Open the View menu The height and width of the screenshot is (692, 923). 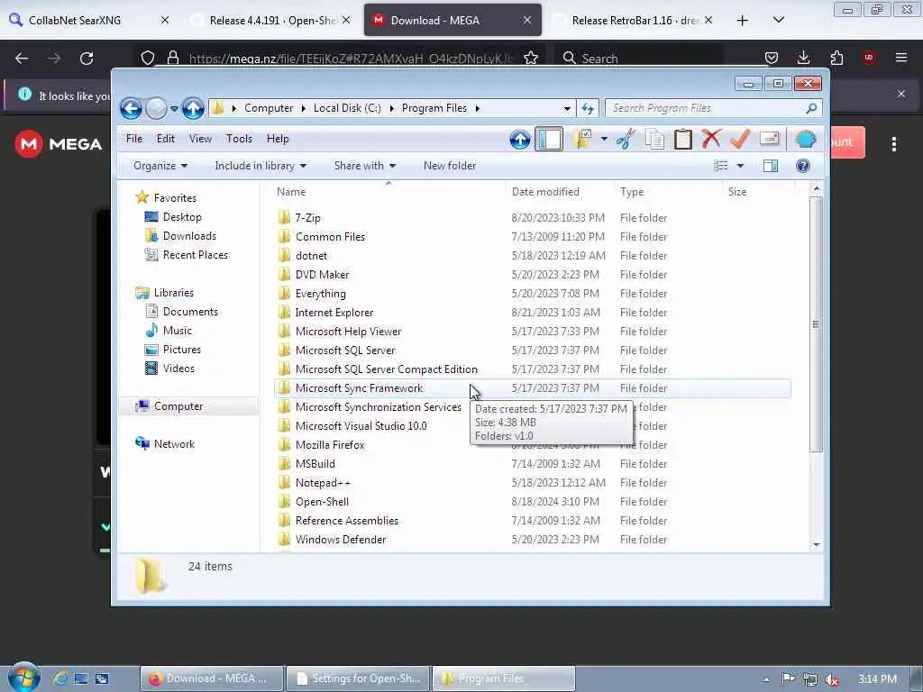(200, 139)
